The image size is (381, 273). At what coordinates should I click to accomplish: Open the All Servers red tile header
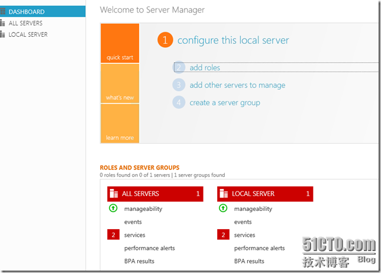[x=155, y=194]
